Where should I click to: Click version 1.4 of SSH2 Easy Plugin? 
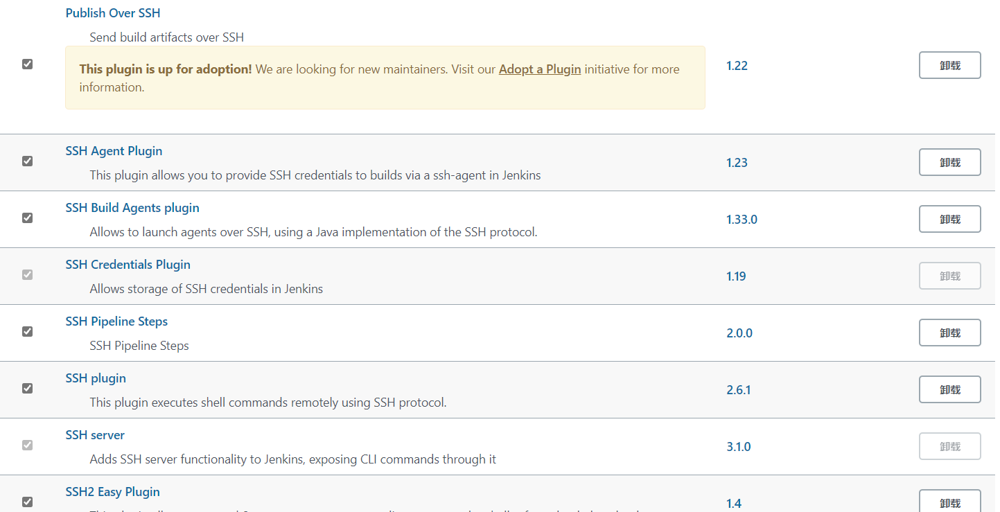coord(734,504)
